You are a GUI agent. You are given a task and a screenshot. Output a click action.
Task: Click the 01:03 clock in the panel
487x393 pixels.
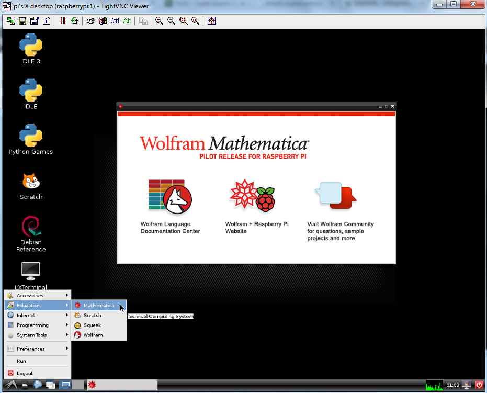452,385
